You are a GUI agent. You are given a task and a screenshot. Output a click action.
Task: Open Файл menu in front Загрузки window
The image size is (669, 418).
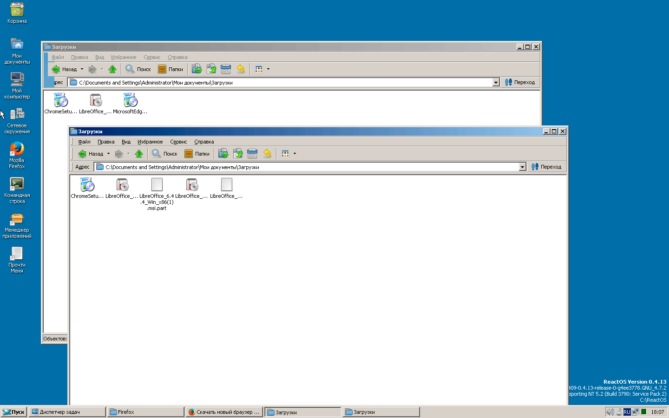tap(84, 142)
